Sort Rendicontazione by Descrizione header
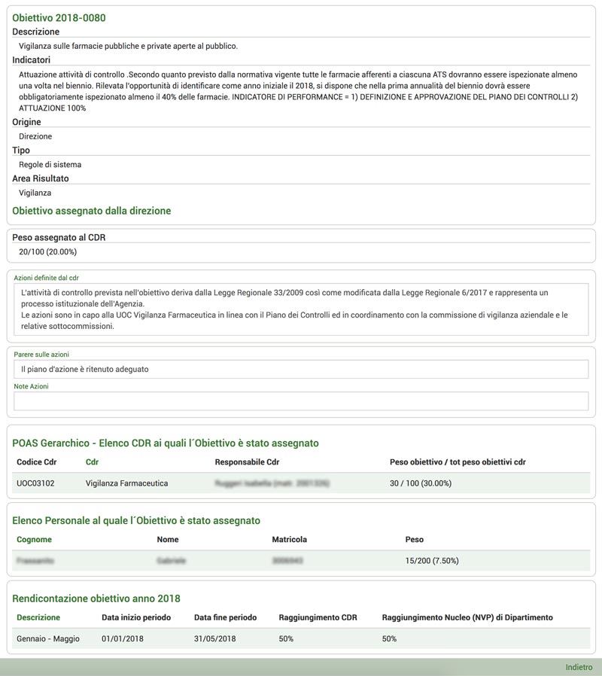The width and height of the screenshot is (602, 676). click(x=38, y=617)
